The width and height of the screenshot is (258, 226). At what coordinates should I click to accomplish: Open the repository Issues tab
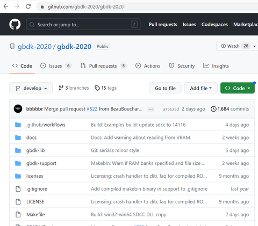click(56, 66)
